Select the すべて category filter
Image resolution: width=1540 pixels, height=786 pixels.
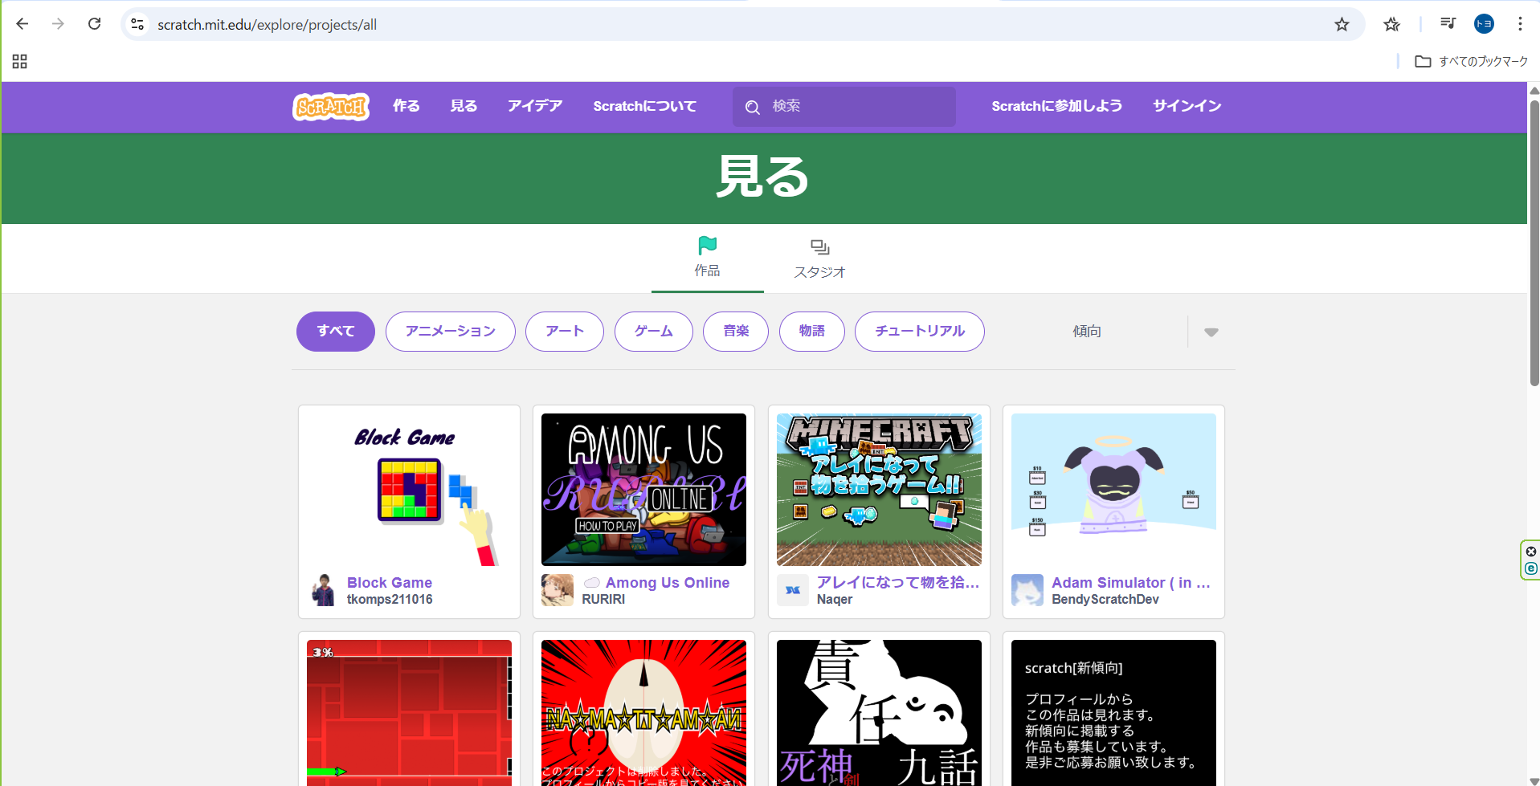pos(335,332)
